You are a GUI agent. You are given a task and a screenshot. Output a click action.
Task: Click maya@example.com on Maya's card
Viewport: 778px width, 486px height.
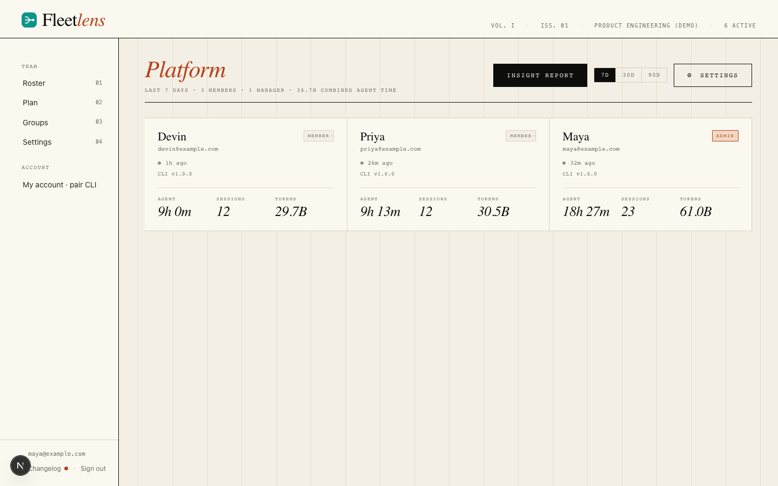591,149
